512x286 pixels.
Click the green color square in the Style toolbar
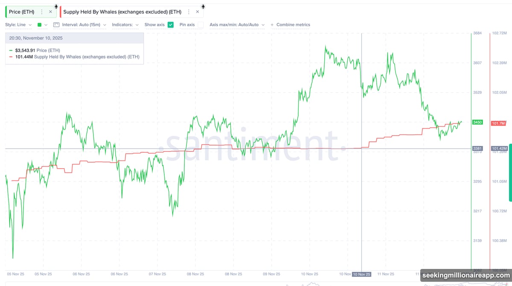(39, 24)
